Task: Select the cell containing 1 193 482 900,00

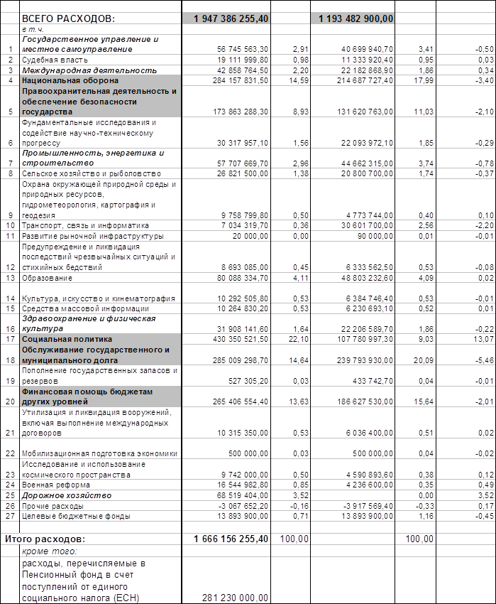Action: coord(352,18)
